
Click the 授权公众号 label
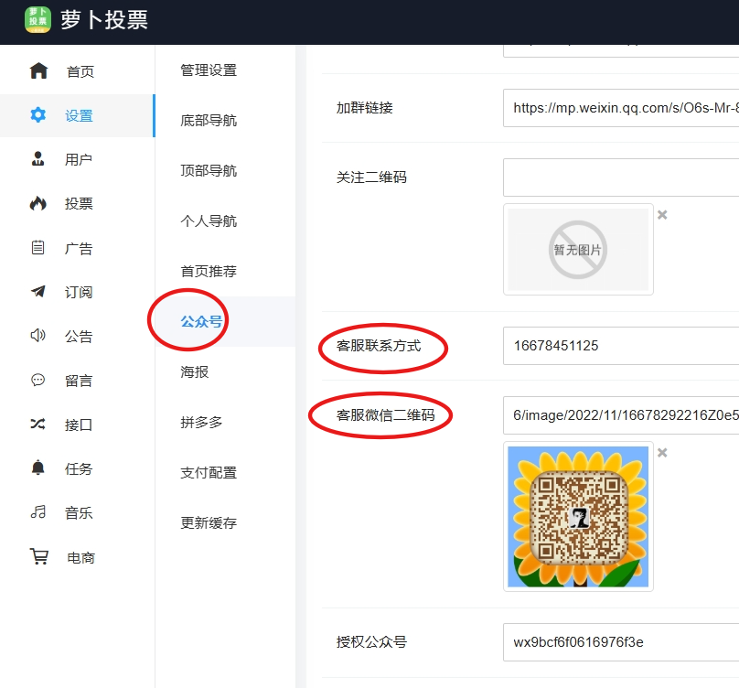click(371, 641)
